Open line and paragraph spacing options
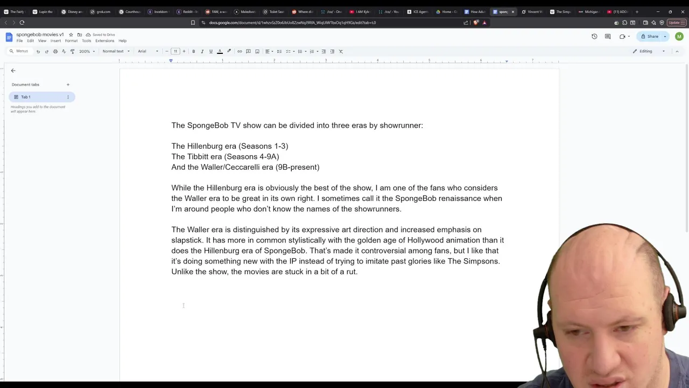 [x=279, y=51]
